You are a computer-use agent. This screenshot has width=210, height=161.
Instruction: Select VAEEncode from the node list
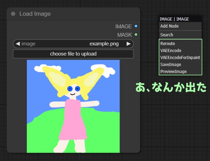180,51
